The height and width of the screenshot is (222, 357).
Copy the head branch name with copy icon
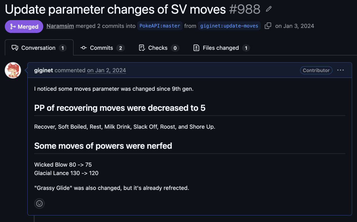point(268,26)
